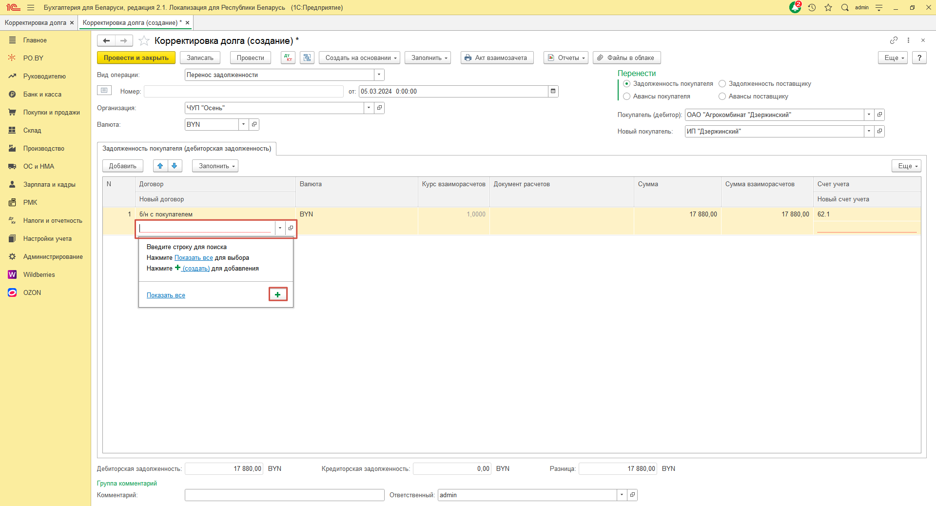This screenshot has width=936, height=506.
Task: Open the history clock icon
Action: pyautogui.click(x=812, y=7)
